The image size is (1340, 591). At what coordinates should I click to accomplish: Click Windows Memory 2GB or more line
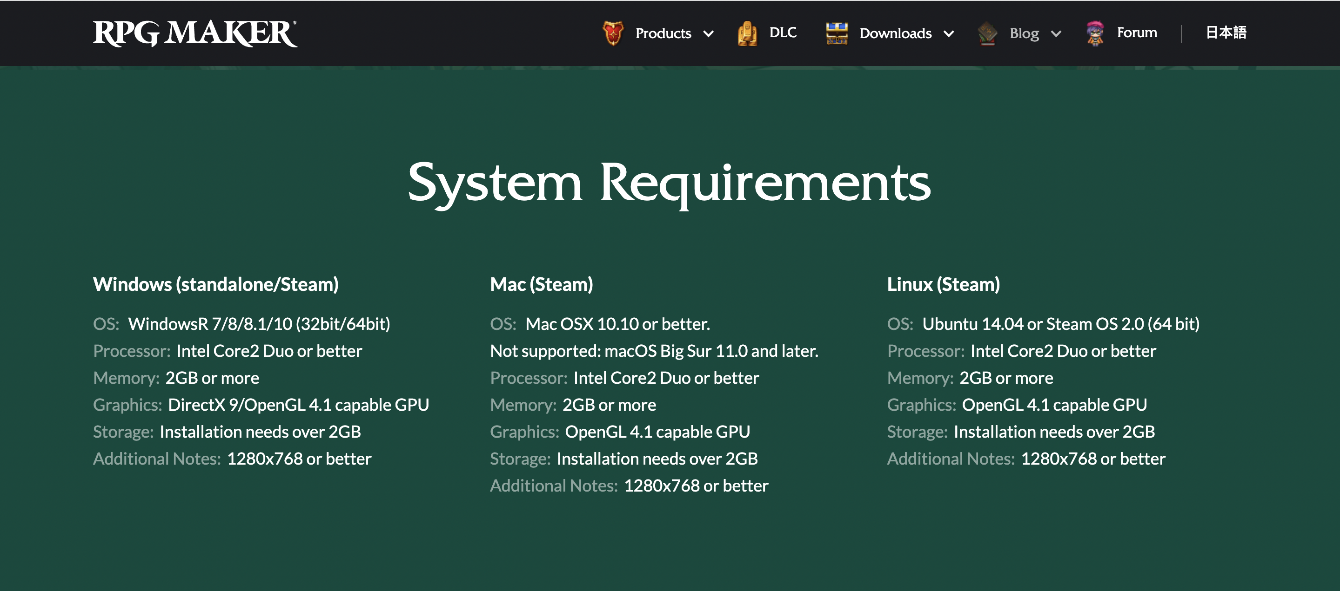pyautogui.click(x=176, y=378)
